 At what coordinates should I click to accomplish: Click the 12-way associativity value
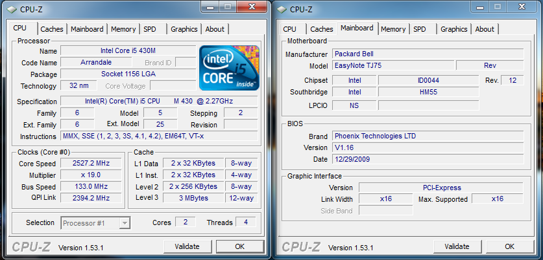pyautogui.click(x=241, y=198)
